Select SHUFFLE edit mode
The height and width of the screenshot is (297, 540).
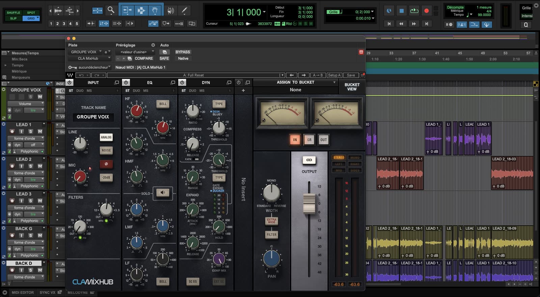(x=13, y=12)
